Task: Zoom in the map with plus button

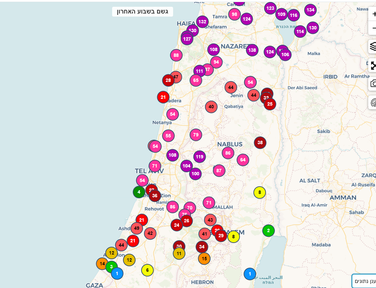Action: pos(373,14)
